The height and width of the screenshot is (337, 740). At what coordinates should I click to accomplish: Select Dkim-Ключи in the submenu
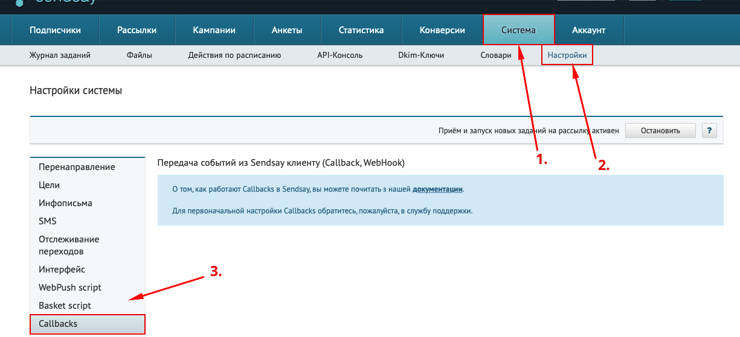click(x=421, y=55)
